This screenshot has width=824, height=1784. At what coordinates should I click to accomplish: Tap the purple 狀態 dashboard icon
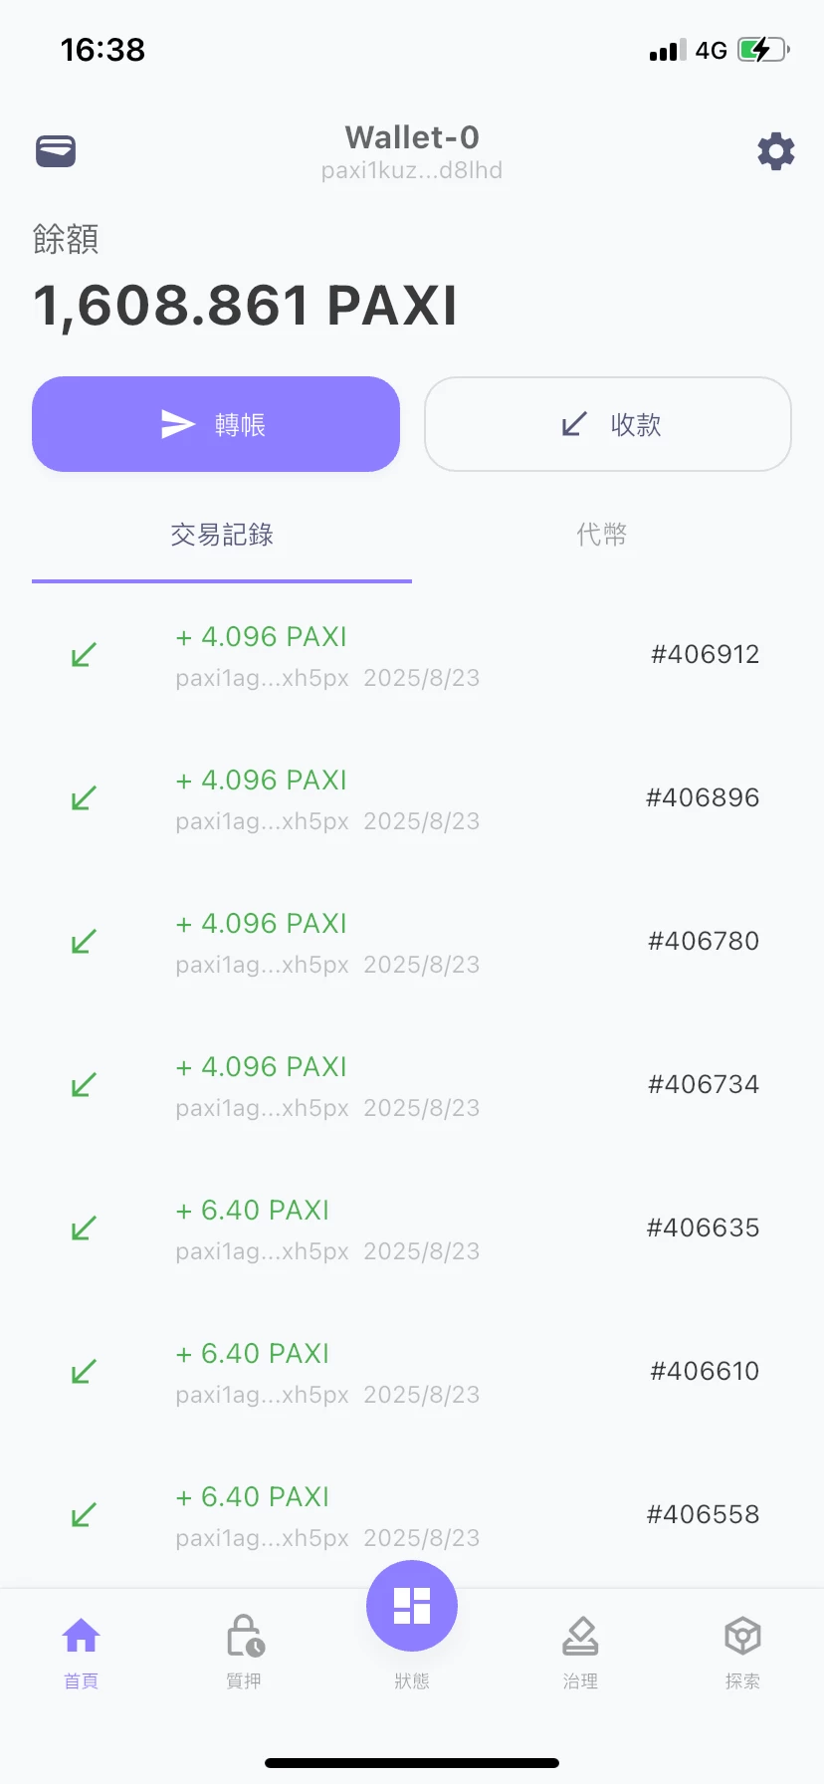[x=412, y=1606]
